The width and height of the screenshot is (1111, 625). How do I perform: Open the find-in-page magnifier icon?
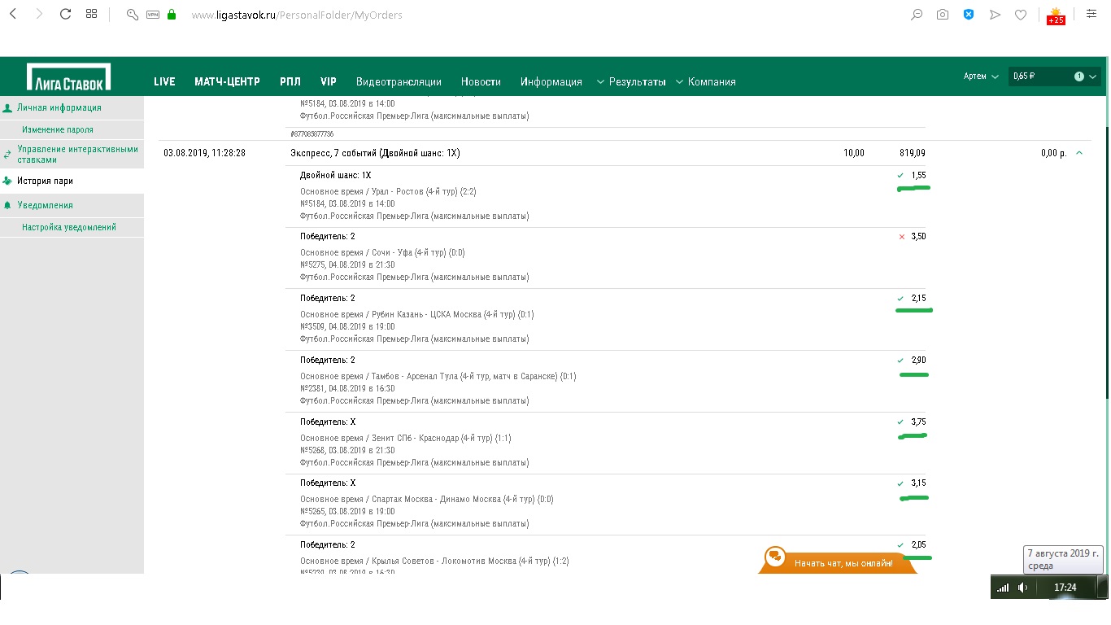pos(917,15)
